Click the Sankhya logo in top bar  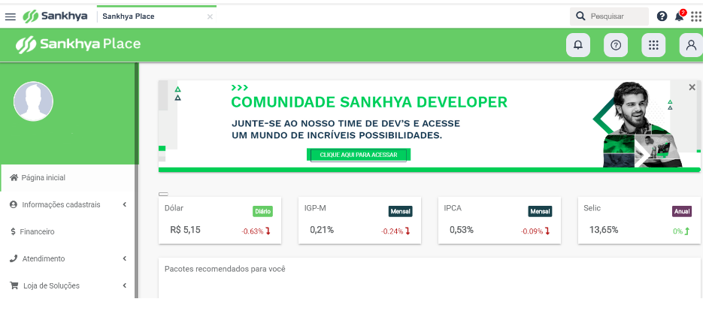pyautogui.click(x=55, y=17)
